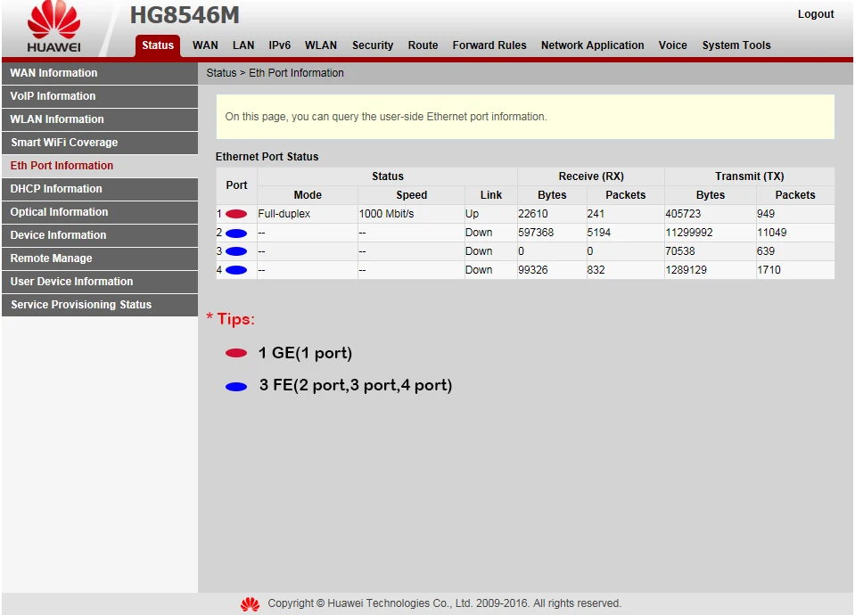
Task: Open System Tools tab
Action: (x=736, y=45)
